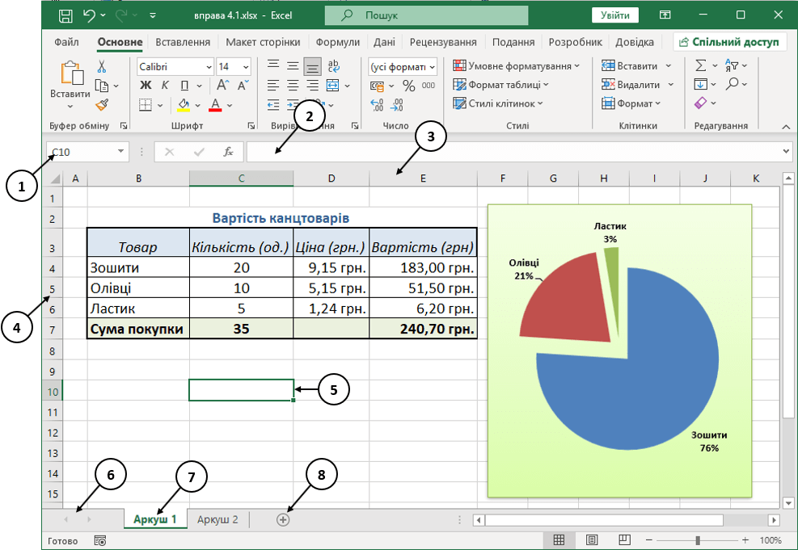Click the Name Box showing C10
The width and height of the screenshot is (798, 550).
click(x=81, y=151)
